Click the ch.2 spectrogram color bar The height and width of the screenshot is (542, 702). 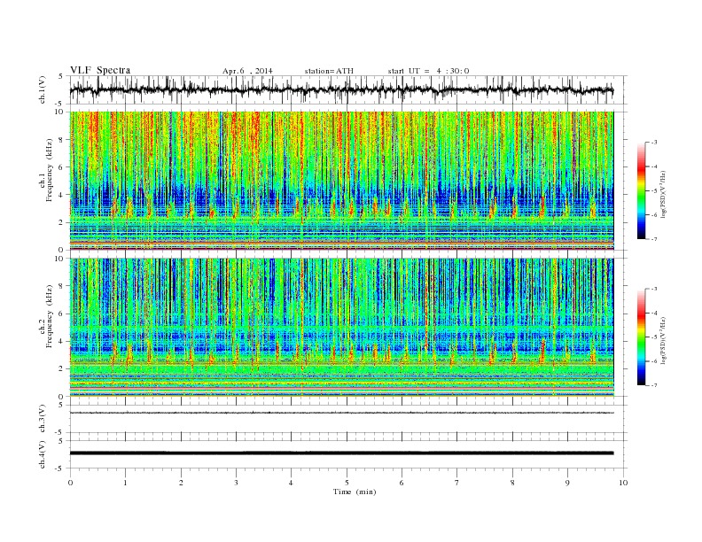[x=641, y=337]
